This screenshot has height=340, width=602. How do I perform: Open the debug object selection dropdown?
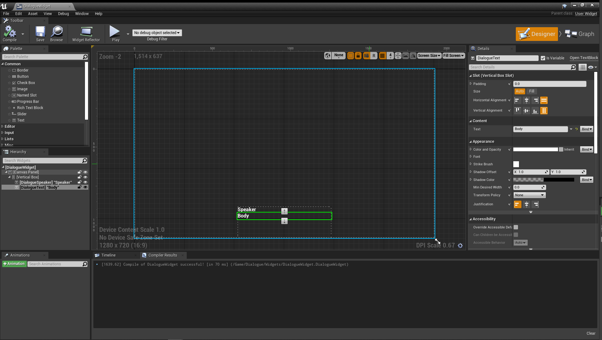[157, 33]
